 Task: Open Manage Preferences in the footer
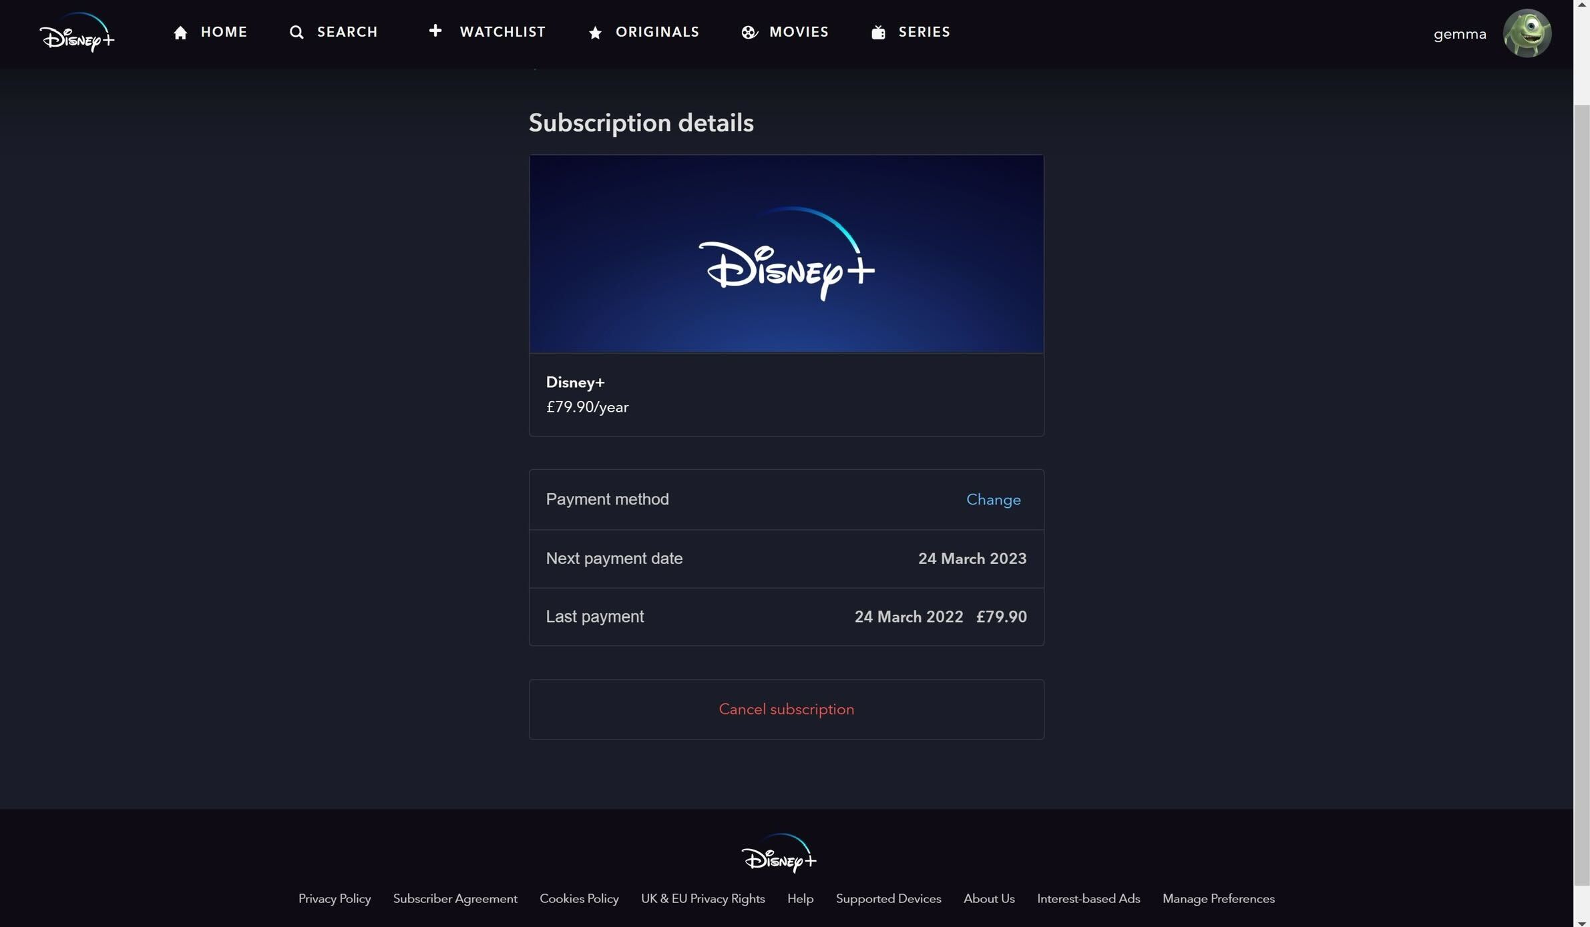1218,898
